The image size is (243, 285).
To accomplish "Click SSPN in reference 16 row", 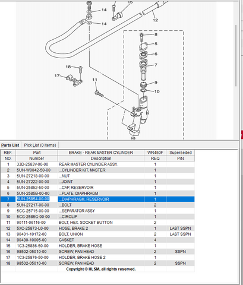I will 180,252.
